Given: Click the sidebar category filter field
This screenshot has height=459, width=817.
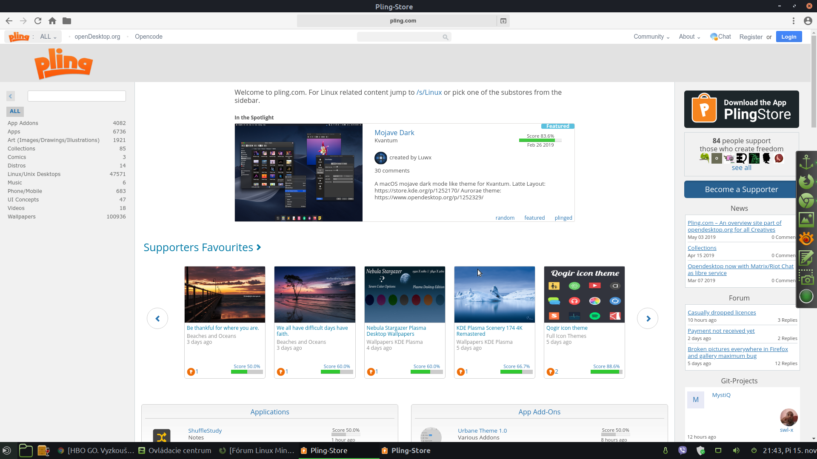Looking at the screenshot, I should pyautogui.click(x=77, y=96).
